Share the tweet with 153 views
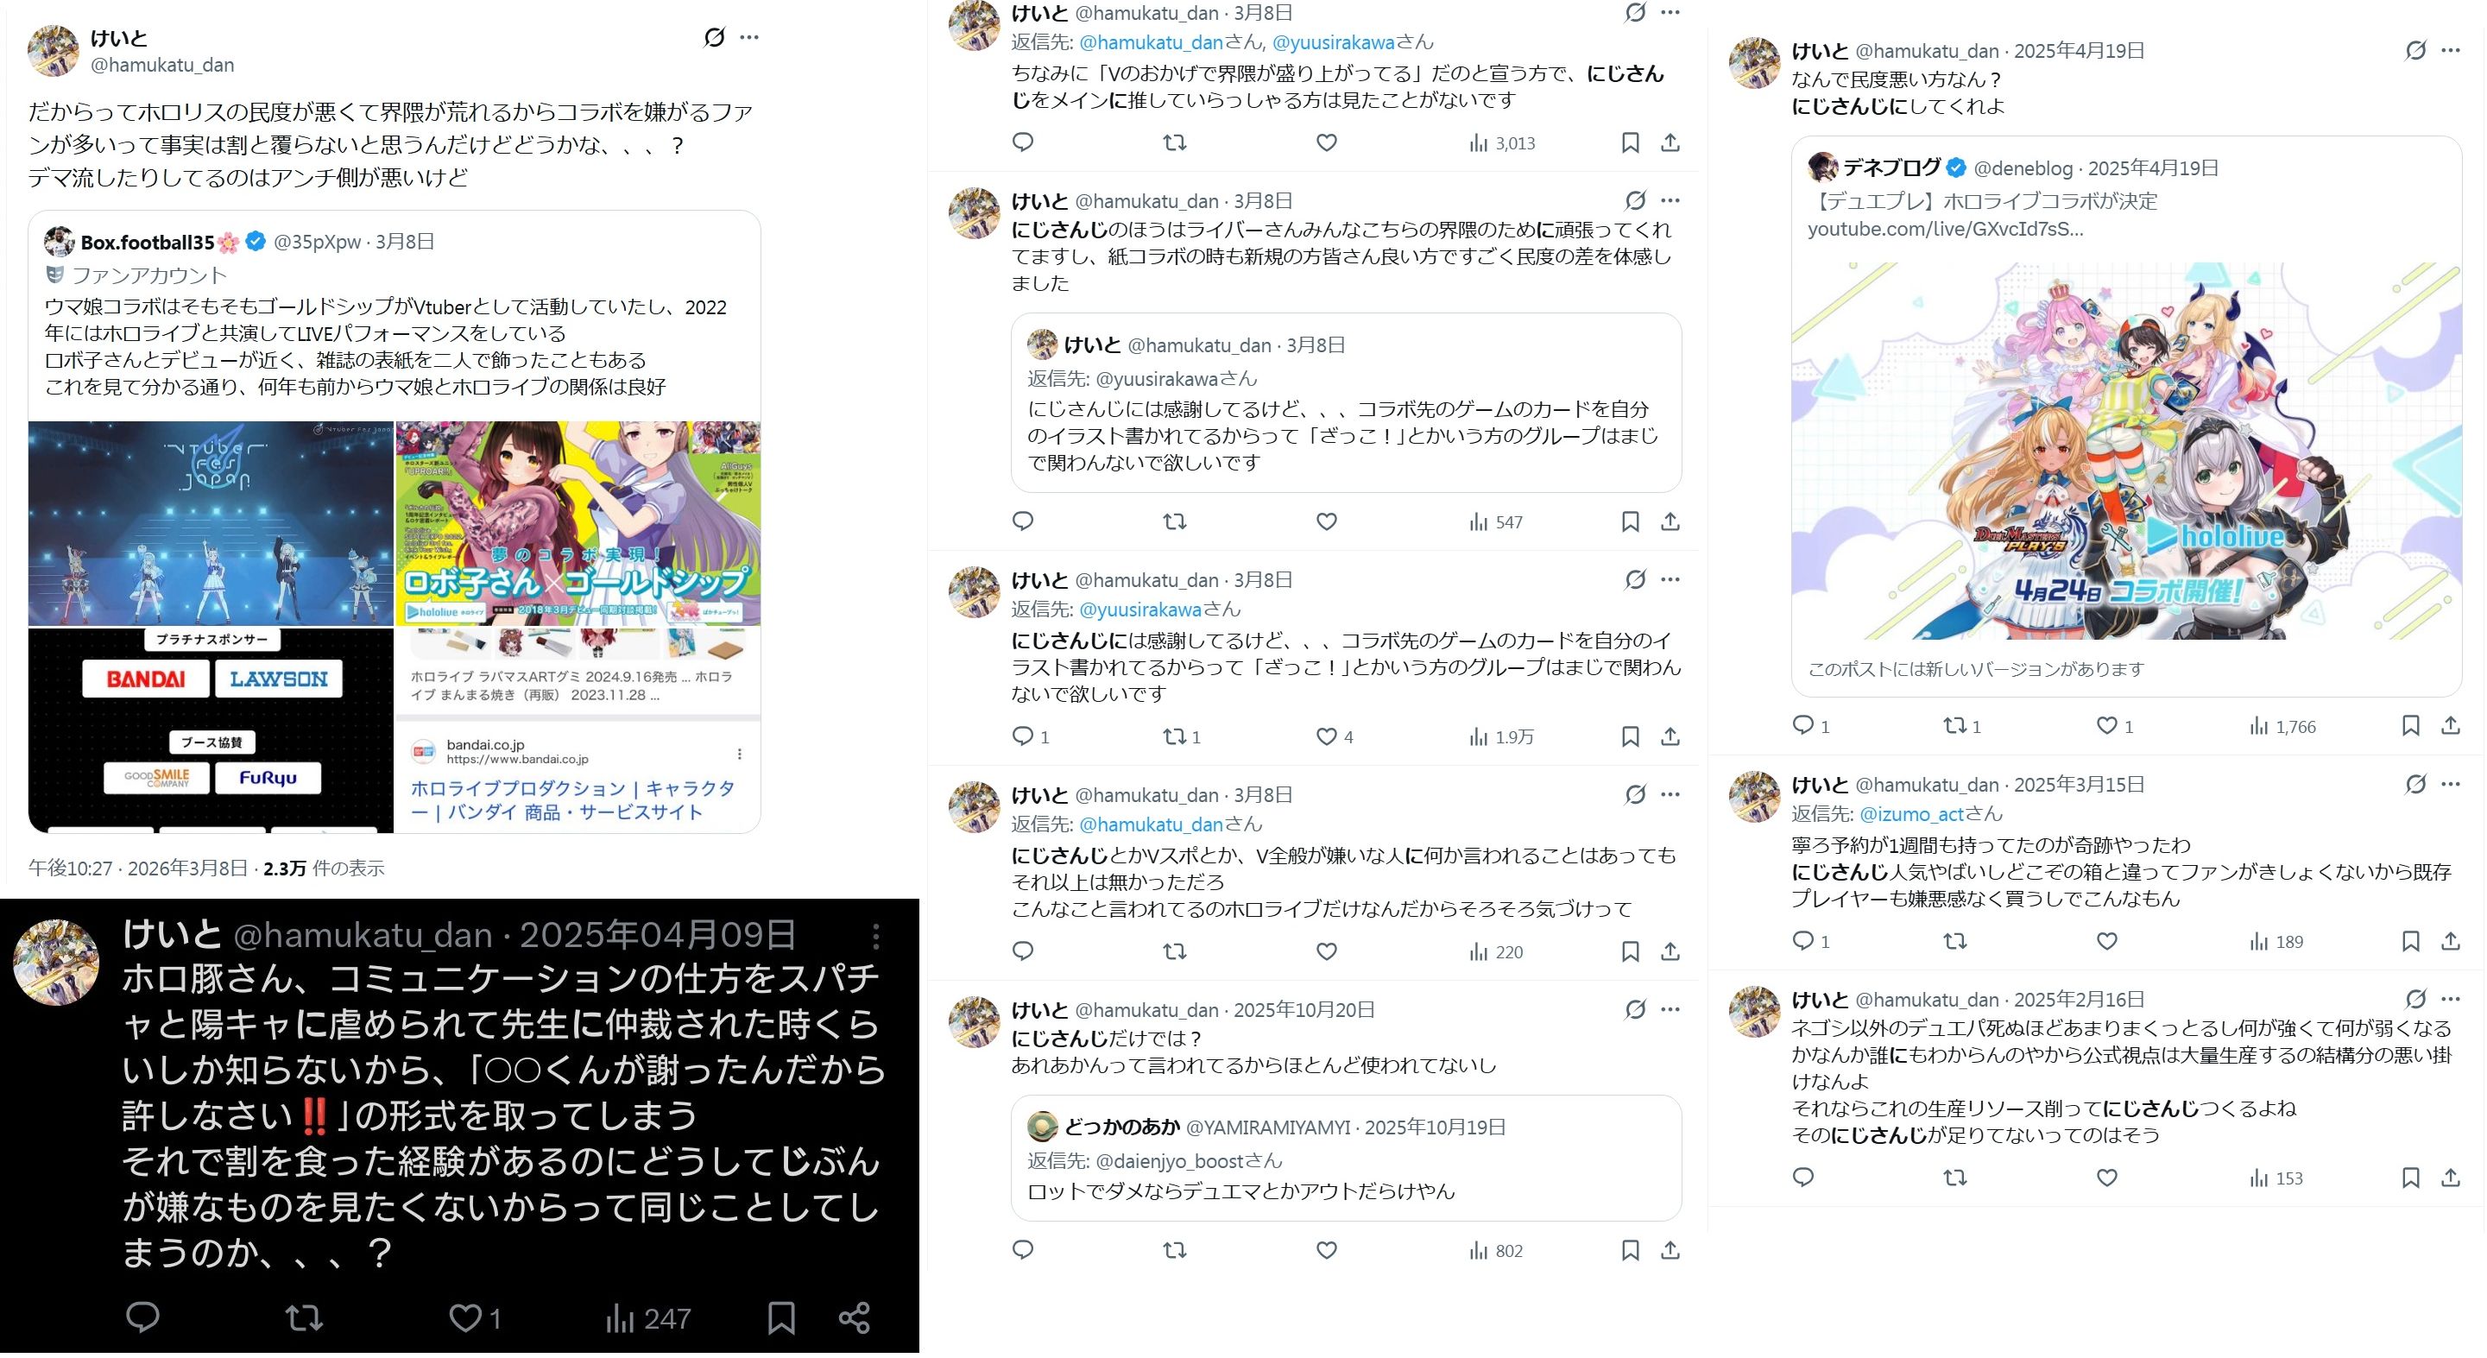This screenshot has height=1358, width=2487. [x=2451, y=1178]
